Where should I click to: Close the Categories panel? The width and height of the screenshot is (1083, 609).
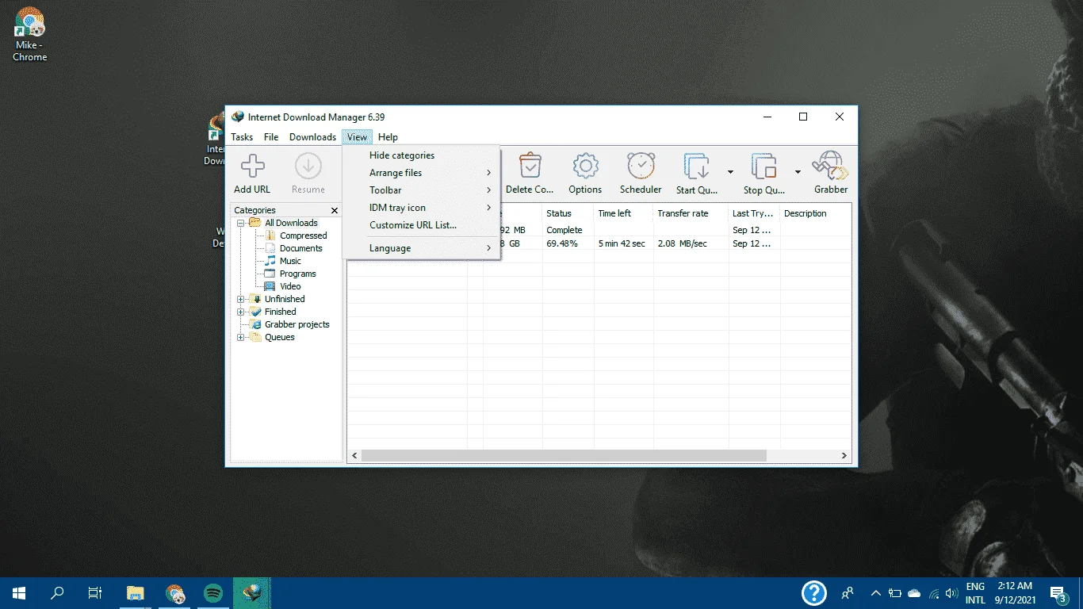point(335,210)
